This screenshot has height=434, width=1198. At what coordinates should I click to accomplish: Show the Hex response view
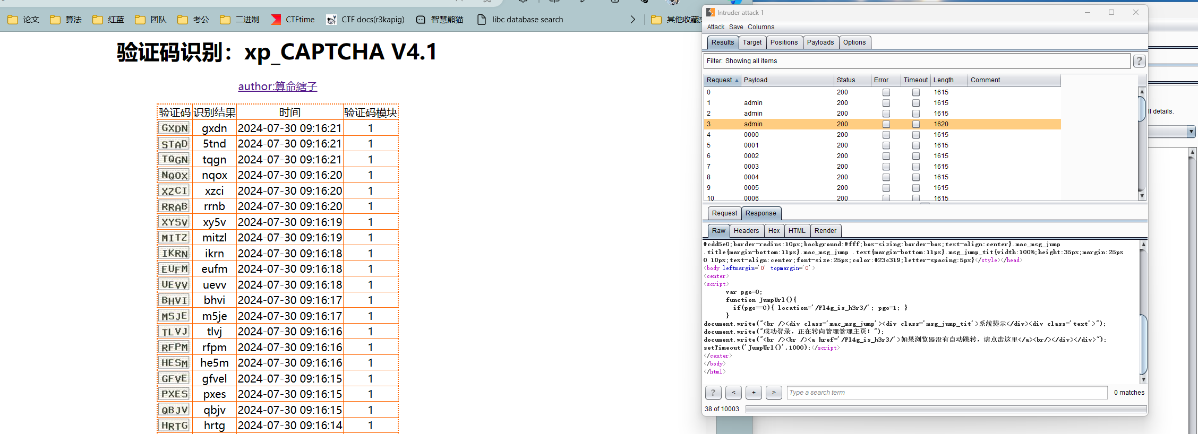(x=774, y=231)
